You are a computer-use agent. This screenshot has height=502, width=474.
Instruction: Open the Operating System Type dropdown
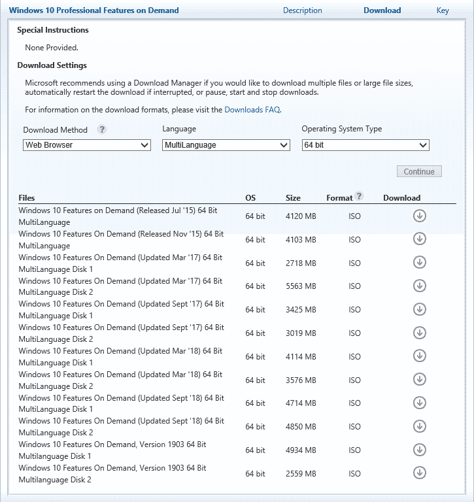tap(365, 145)
